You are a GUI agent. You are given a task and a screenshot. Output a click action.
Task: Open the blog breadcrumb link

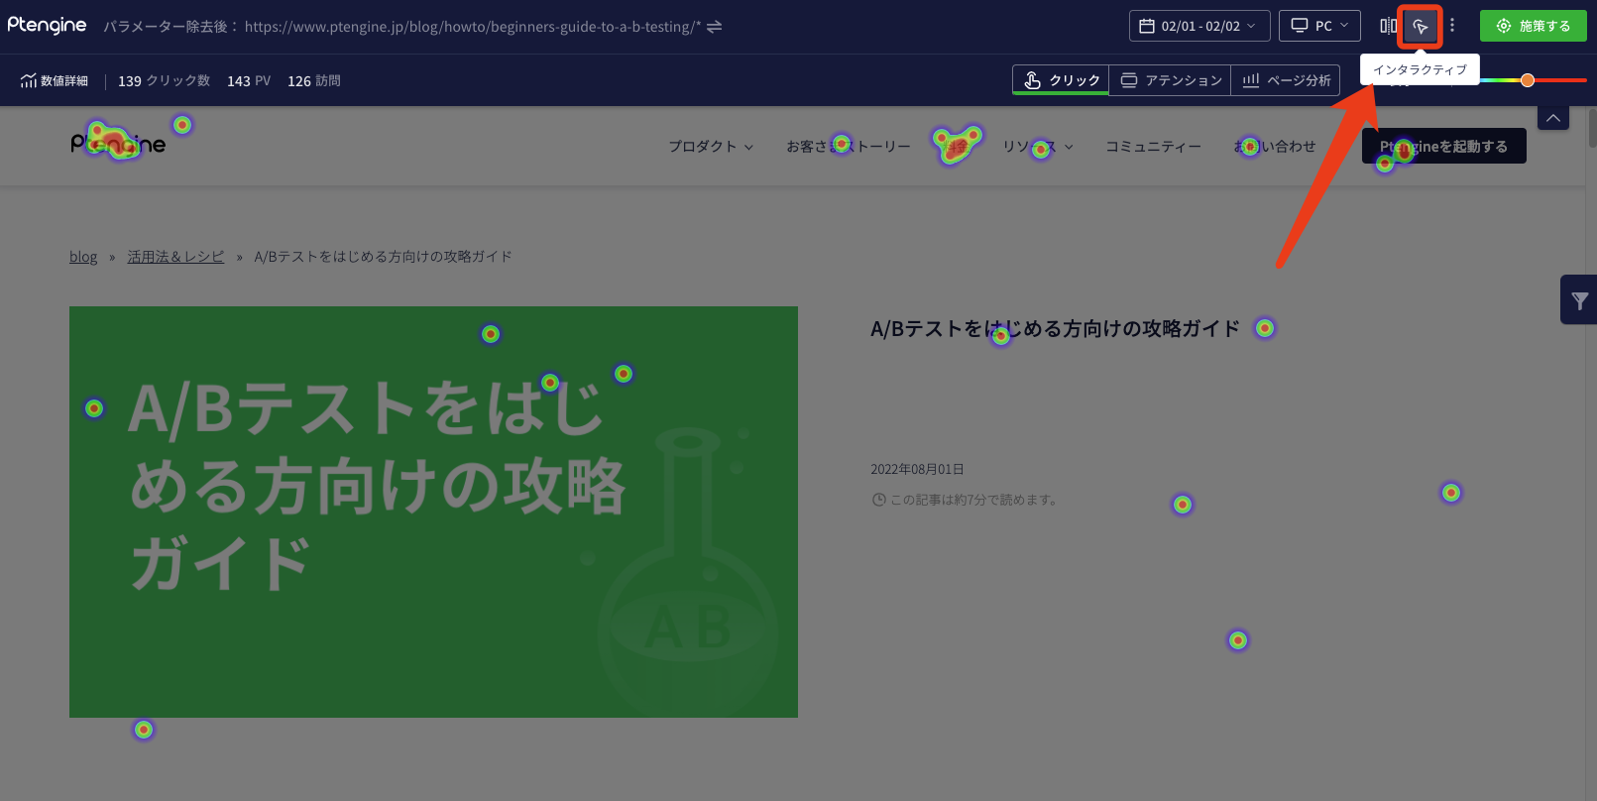[x=83, y=257]
